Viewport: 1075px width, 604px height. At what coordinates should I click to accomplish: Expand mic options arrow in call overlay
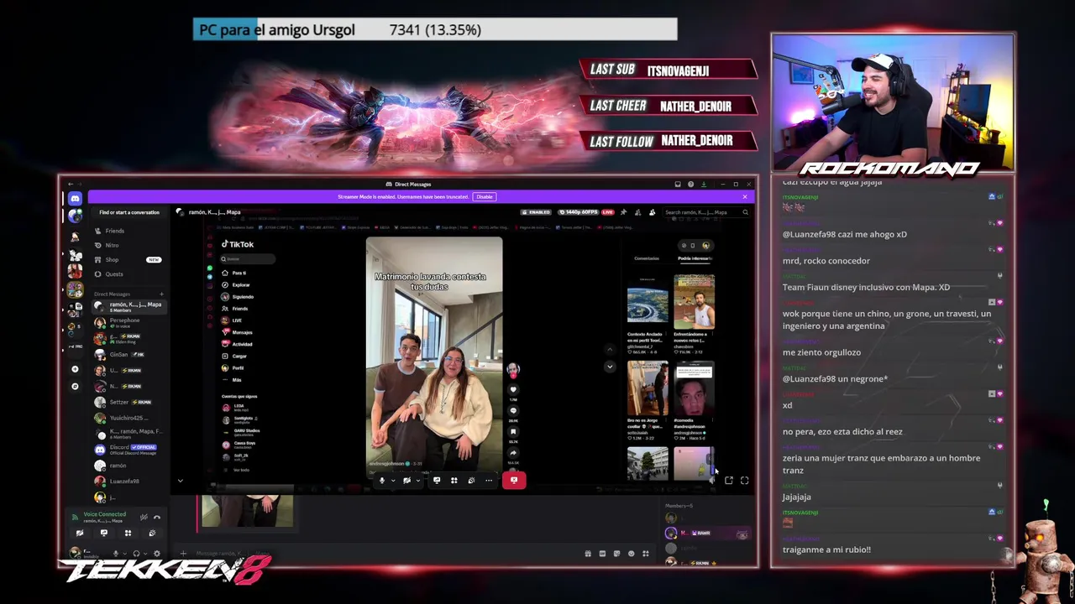pos(392,481)
